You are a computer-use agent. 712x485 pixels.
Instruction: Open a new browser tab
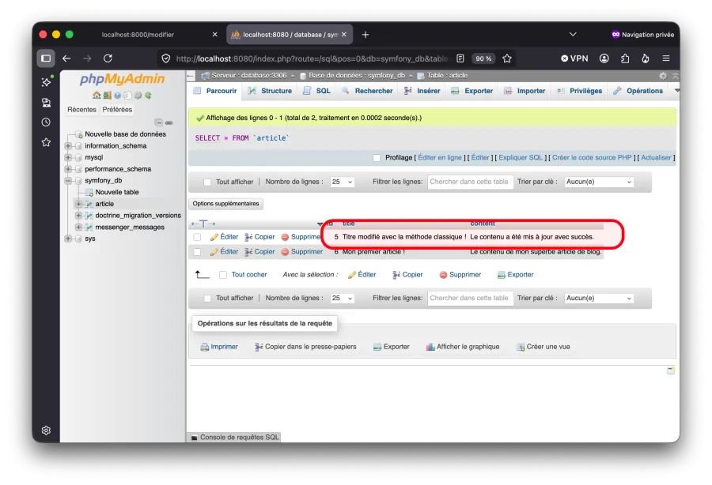(365, 35)
